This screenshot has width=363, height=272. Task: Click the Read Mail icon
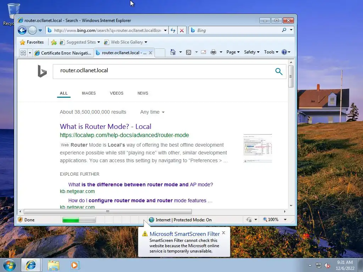[203, 52]
